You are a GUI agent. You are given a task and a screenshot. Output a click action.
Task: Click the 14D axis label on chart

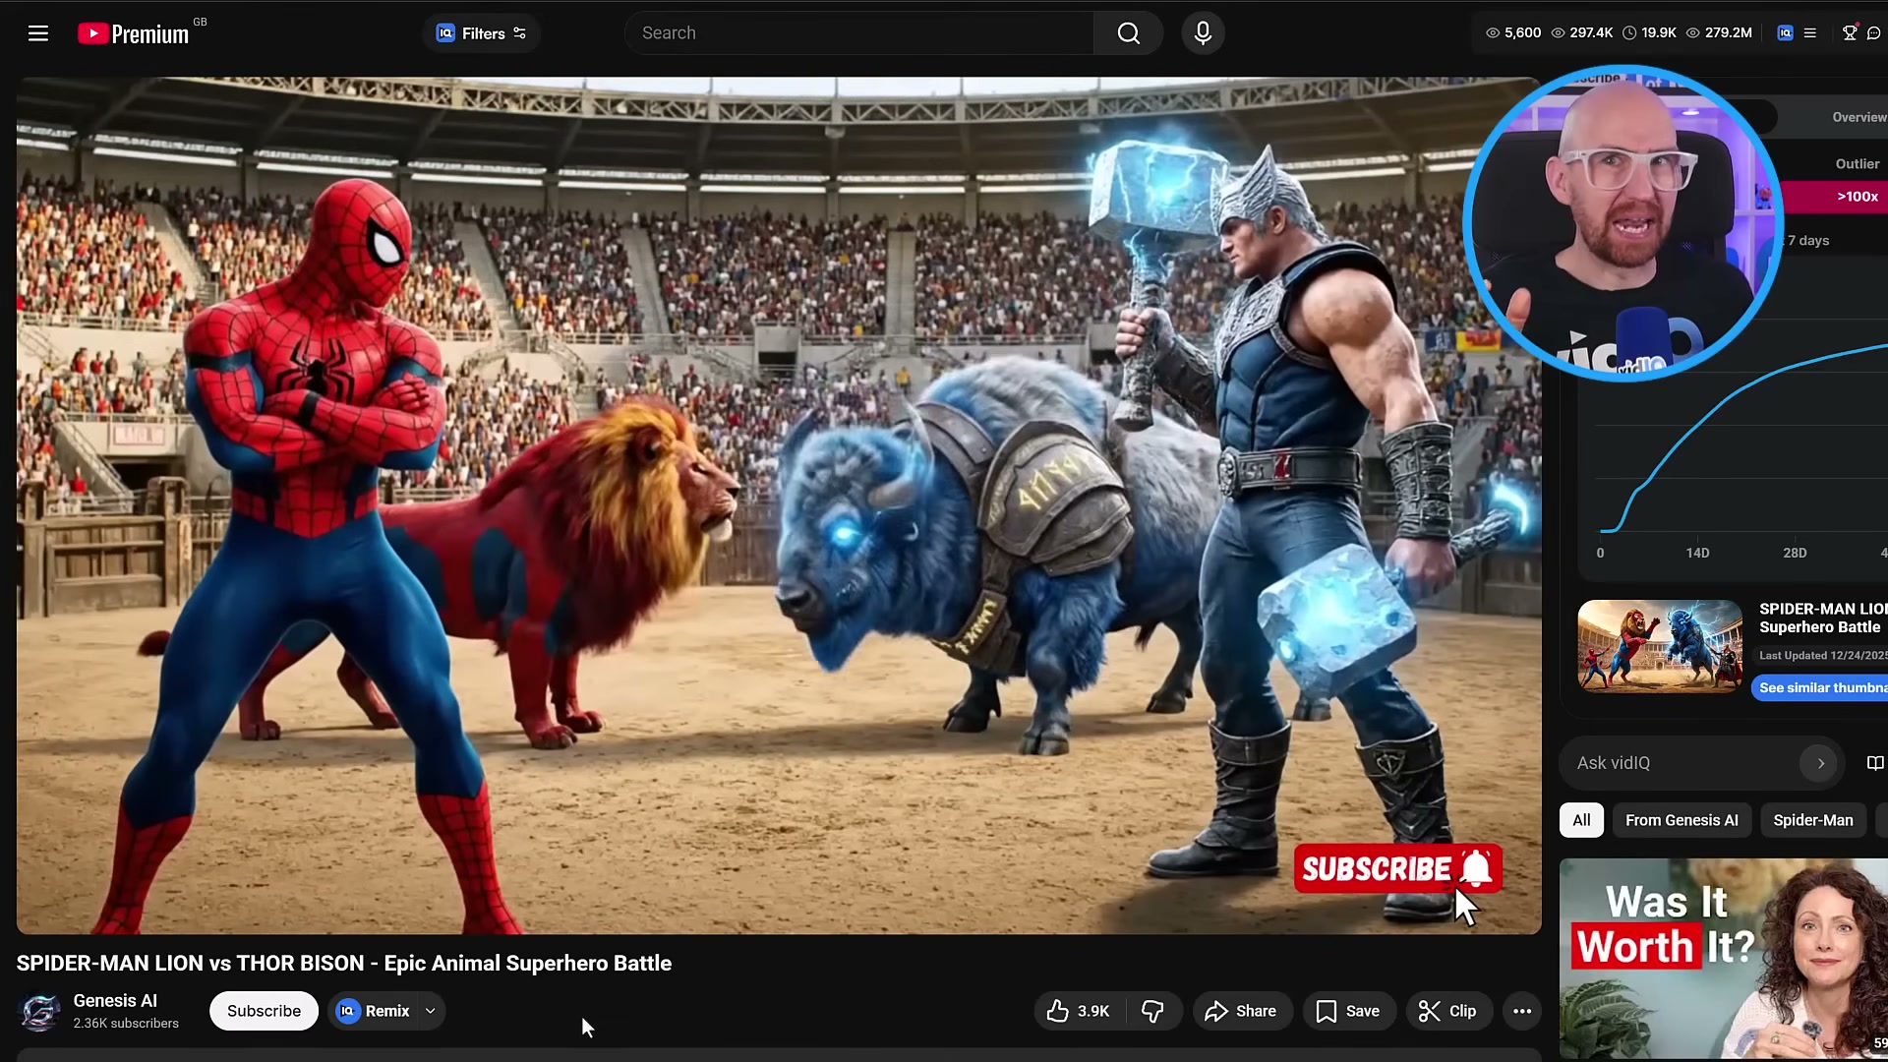[1697, 553]
